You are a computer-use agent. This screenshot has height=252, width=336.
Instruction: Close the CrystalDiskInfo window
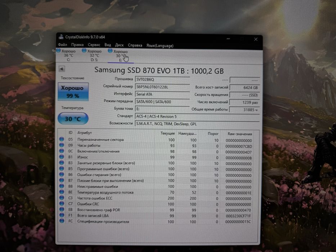256,39
